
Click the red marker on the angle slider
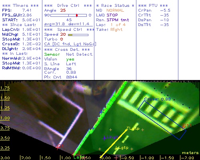pos(77,15)
